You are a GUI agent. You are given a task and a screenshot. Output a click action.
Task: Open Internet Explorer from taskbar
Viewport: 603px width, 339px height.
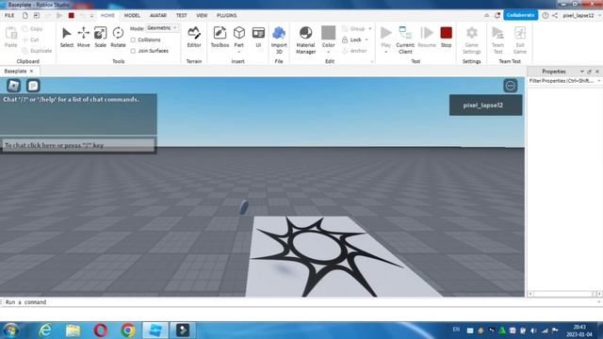tap(45, 331)
